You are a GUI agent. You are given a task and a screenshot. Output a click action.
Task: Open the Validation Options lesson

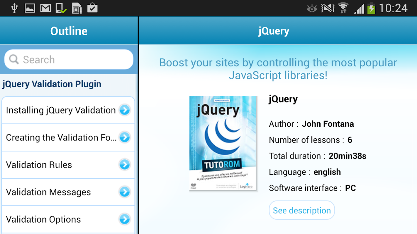[68, 219]
